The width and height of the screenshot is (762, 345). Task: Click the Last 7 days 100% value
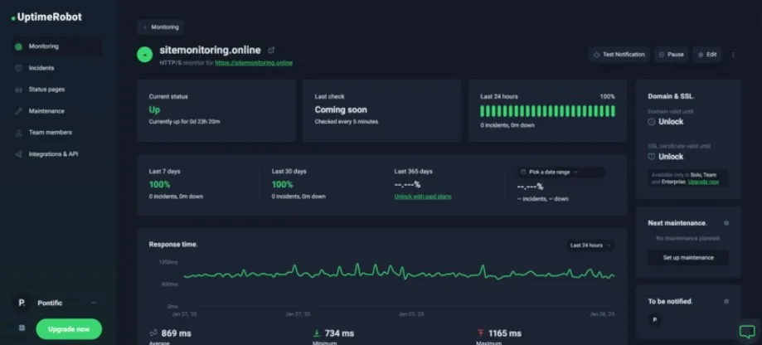click(159, 185)
